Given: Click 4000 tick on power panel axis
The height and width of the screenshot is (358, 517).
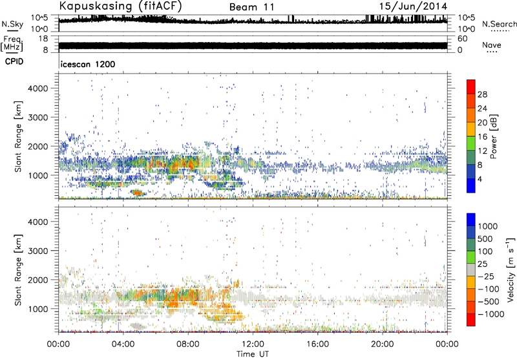Looking at the screenshot, I should pos(37,89).
